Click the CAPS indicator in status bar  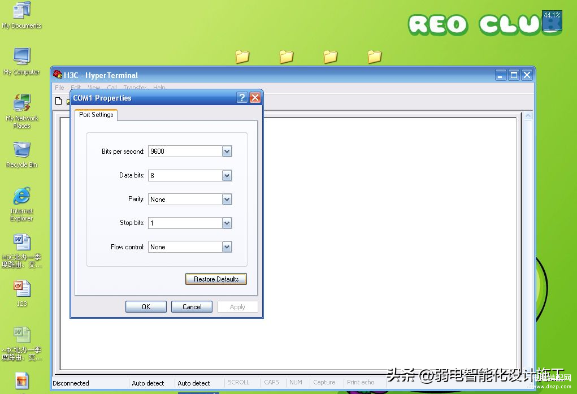point(272,382)
